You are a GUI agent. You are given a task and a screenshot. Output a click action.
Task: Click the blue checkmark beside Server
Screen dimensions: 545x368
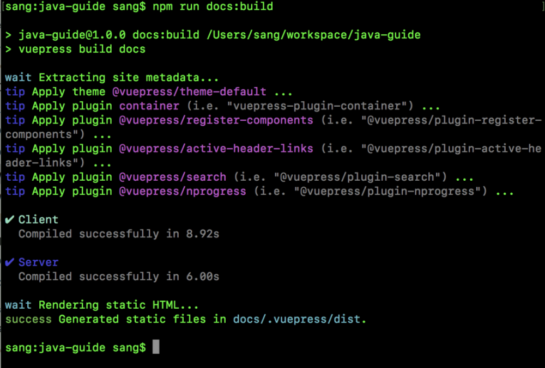click(9, 262)
